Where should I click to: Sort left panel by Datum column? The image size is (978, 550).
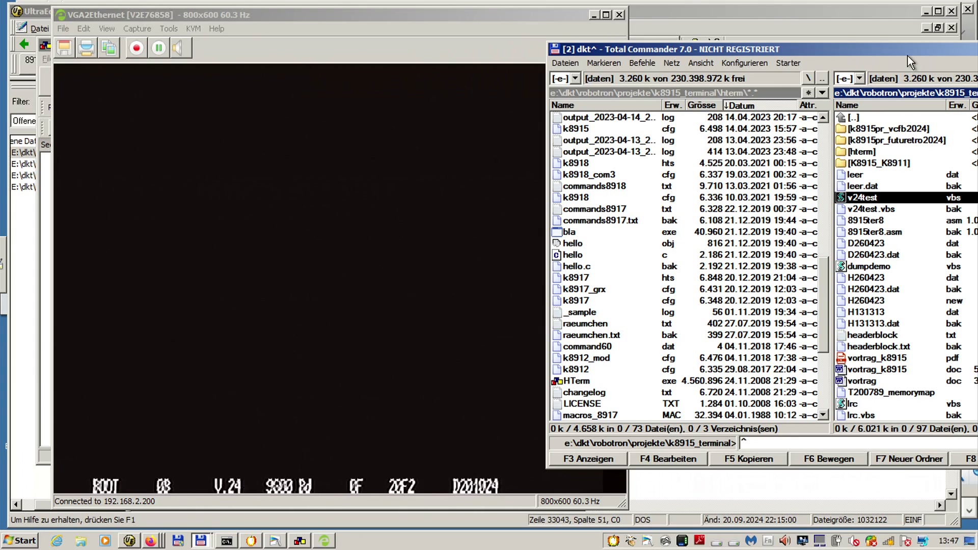click(759, 105)
